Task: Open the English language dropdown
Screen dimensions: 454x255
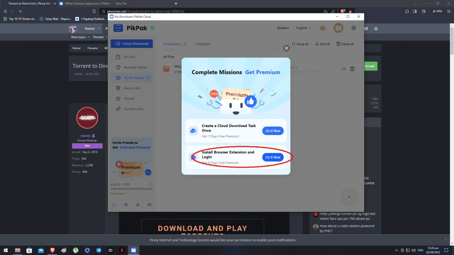Action: (304, 28)
